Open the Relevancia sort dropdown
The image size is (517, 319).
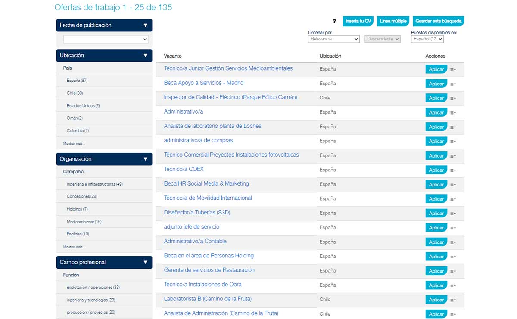click(333, 39)
